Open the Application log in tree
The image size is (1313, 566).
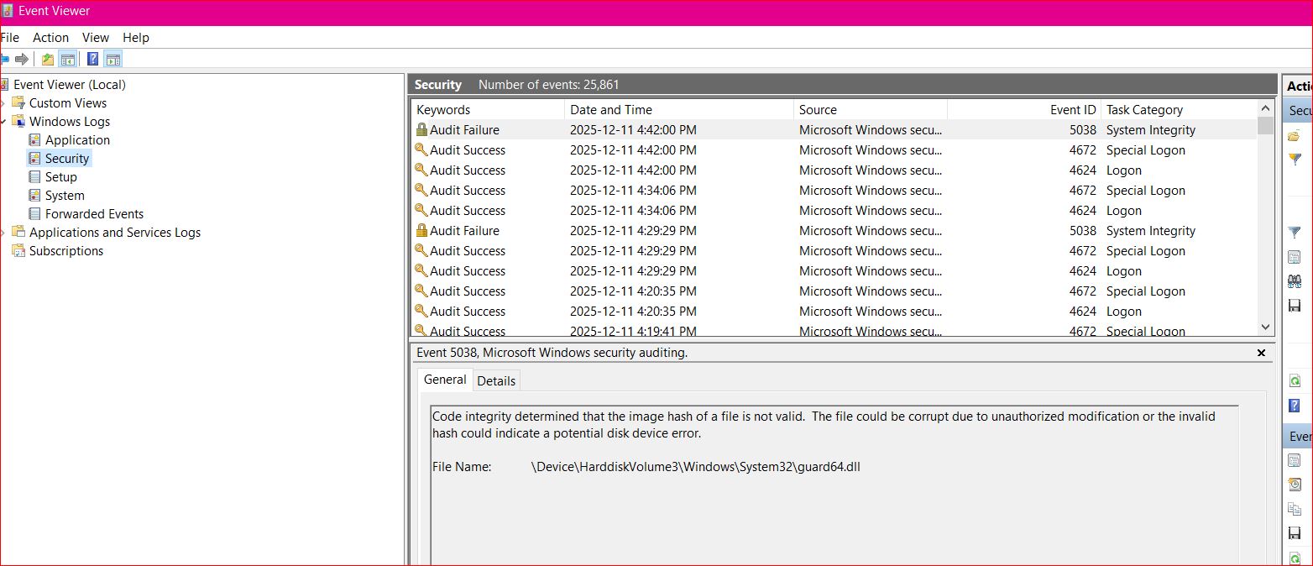(77, 140)
